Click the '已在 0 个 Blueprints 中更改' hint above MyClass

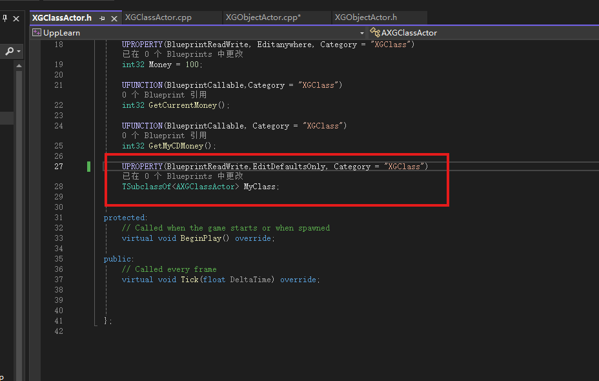(x=183, y=176)
